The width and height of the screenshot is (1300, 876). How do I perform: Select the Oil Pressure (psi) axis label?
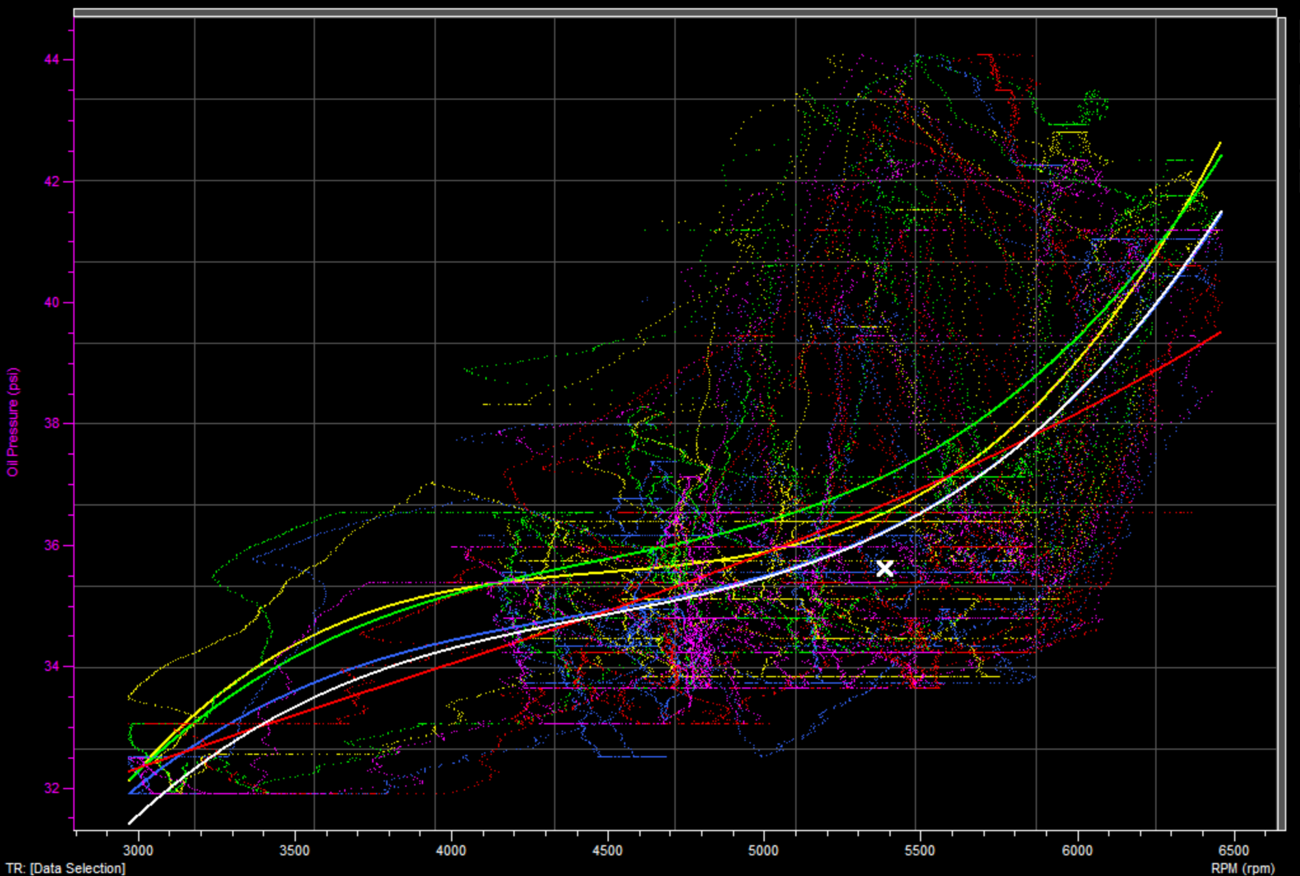pos(13,422)
